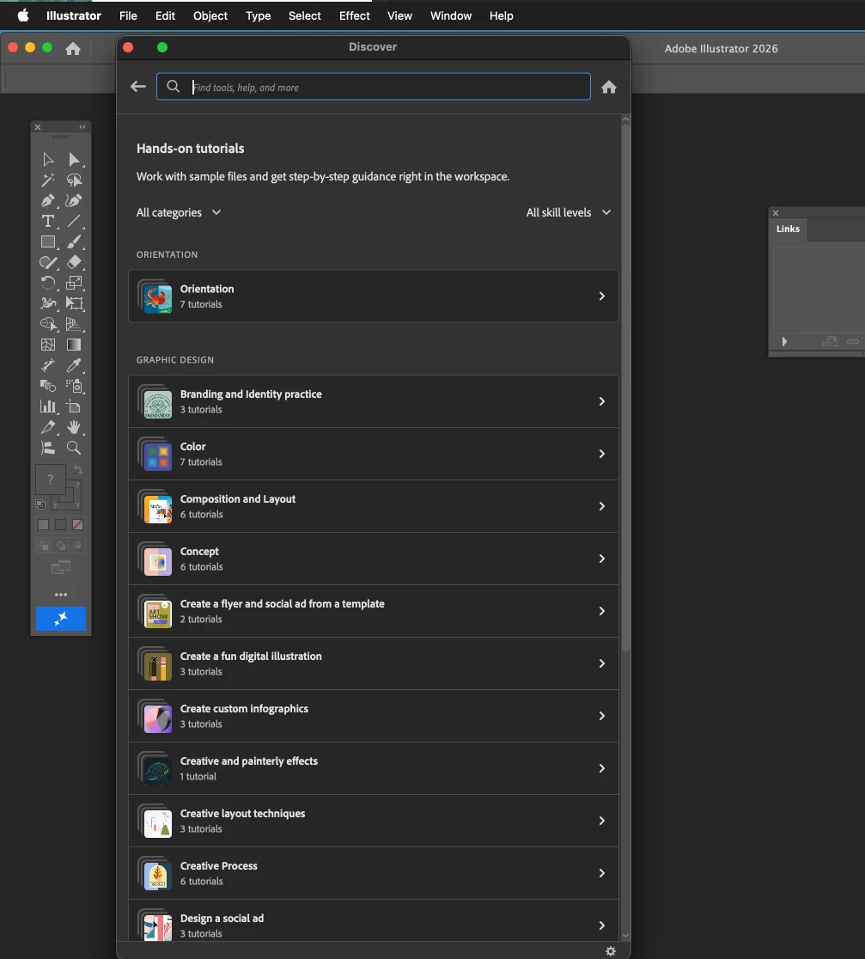
Task: Select the Pen tool in toolbar
Action: [x=48, y=200]
